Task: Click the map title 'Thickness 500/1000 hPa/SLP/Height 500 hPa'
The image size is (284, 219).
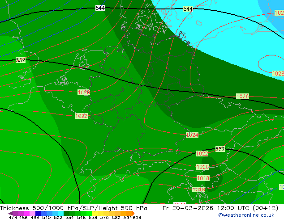Action: [73, 208]
